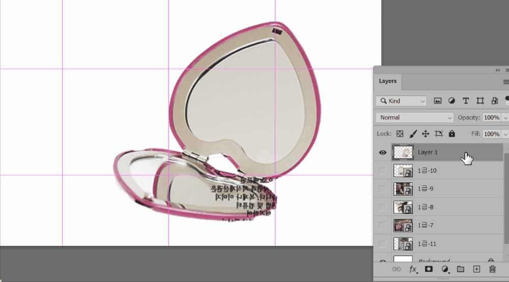Select layer named 1글-11
This screenshot has width=509, height=282.
click(427, 244)
